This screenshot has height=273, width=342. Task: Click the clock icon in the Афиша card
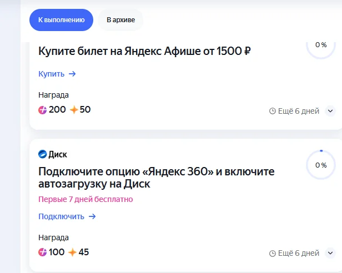coord(273,111)
